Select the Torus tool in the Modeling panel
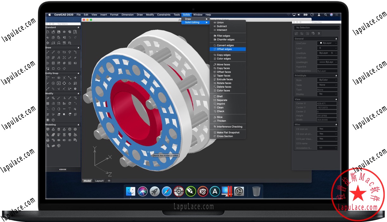This screenshot has width=387, height=222. click(75, 129)
